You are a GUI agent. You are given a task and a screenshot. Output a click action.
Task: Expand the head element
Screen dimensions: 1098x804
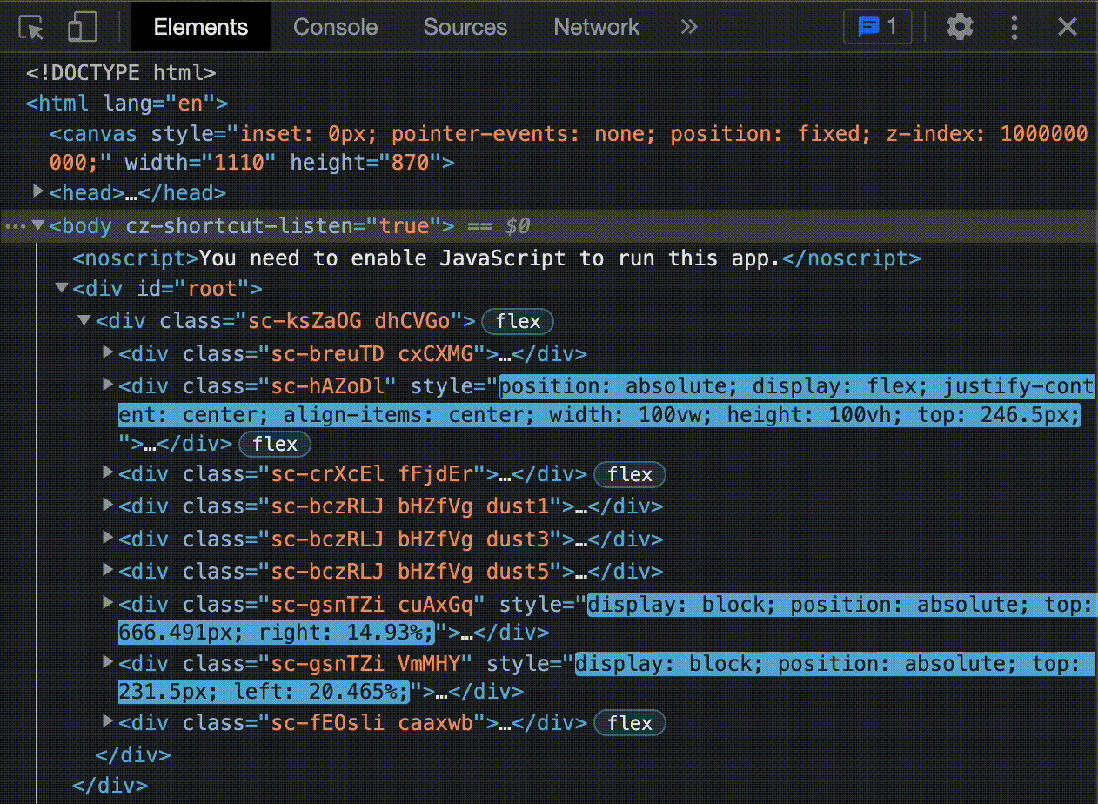[x=37, y=190]
